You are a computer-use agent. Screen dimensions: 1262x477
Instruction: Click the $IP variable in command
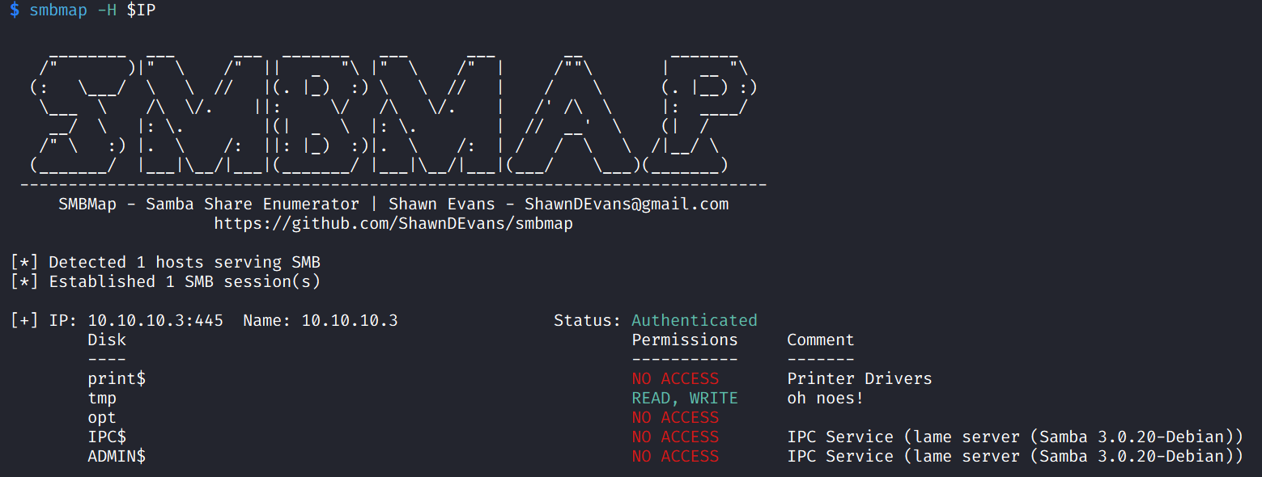coord(141,11)
